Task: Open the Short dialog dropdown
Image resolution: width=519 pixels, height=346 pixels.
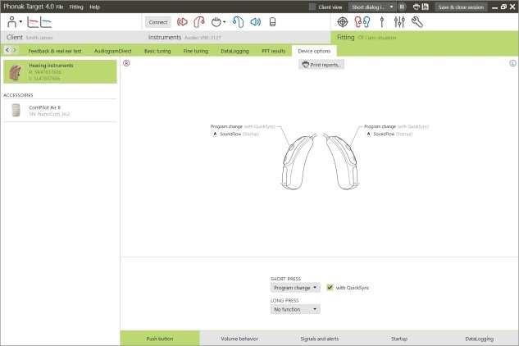Action: [372, 7]
